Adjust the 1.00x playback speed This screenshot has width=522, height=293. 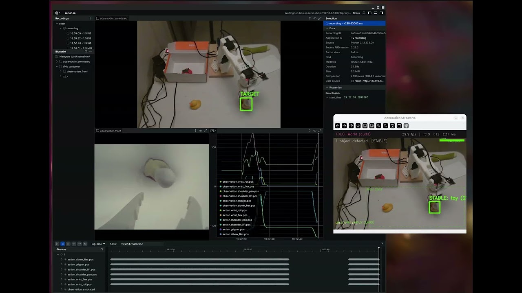(x=113, y=244)
